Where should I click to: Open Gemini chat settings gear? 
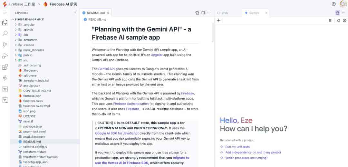[x=344, y=20]
